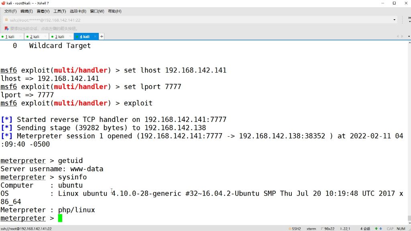The height and width of the screenshot is (231, 411).
Task: Close the 3 kali tab
Action: [x=70, y=36]
